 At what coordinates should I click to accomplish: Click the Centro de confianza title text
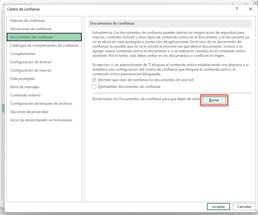[23, 9]
